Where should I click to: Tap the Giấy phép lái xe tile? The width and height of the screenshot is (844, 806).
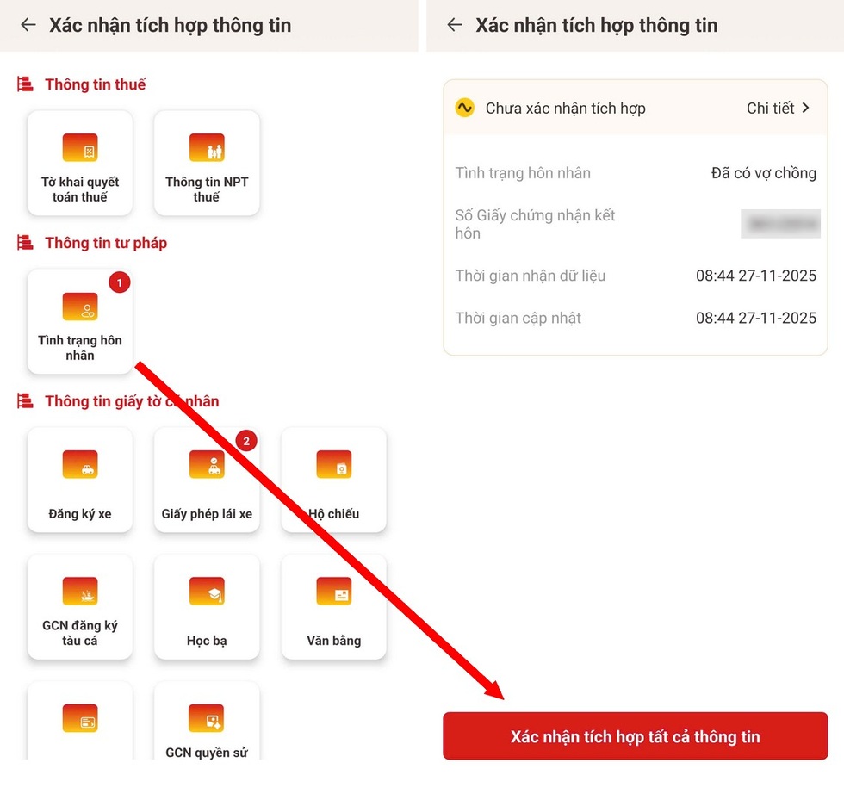207,480
